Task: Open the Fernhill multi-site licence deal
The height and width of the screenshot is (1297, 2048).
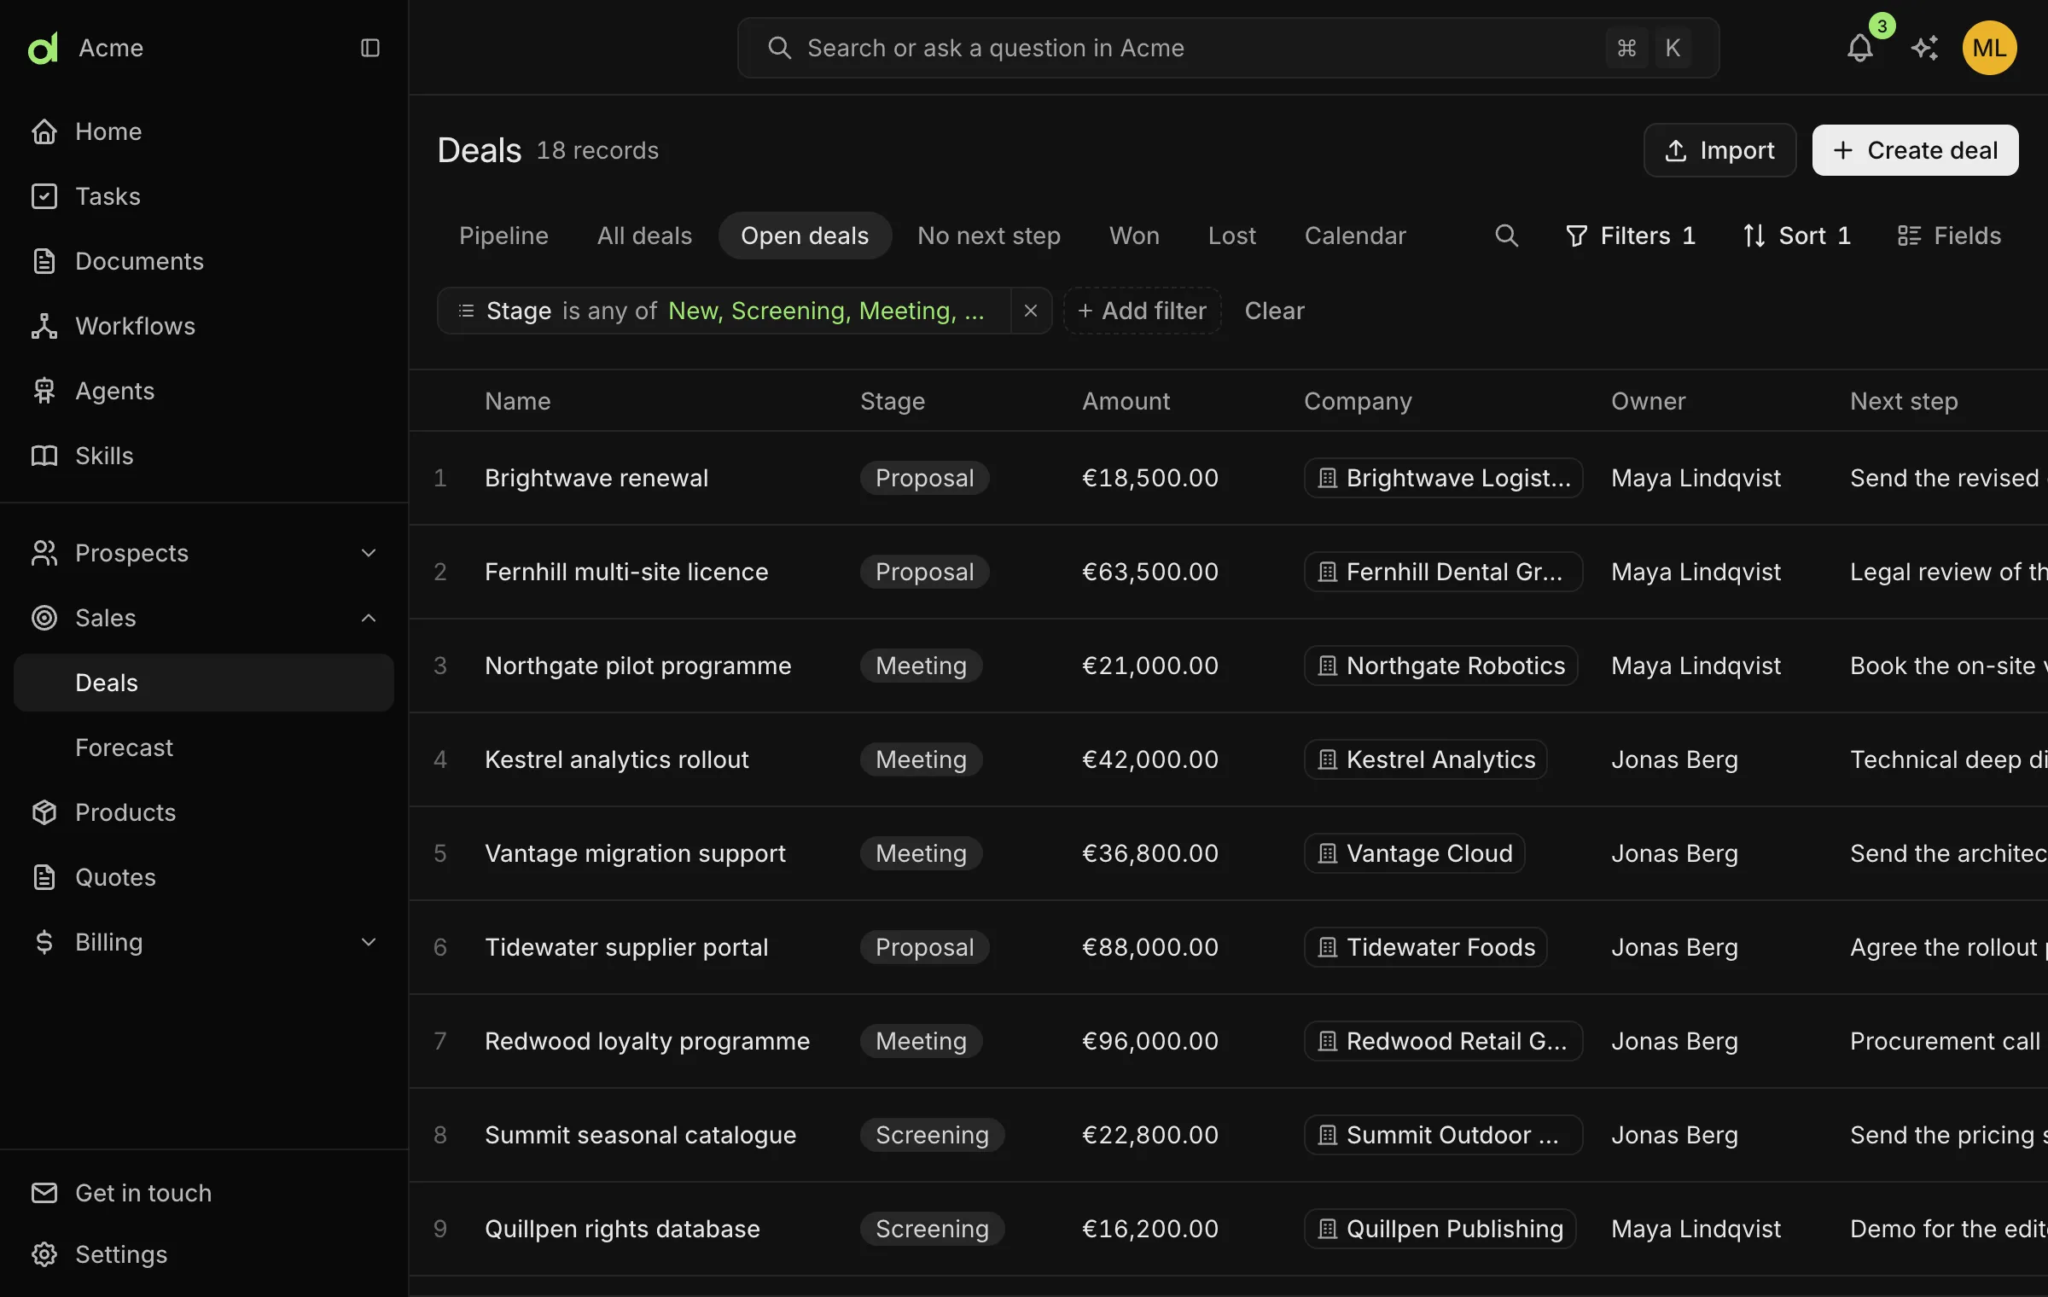Action: 626,572
